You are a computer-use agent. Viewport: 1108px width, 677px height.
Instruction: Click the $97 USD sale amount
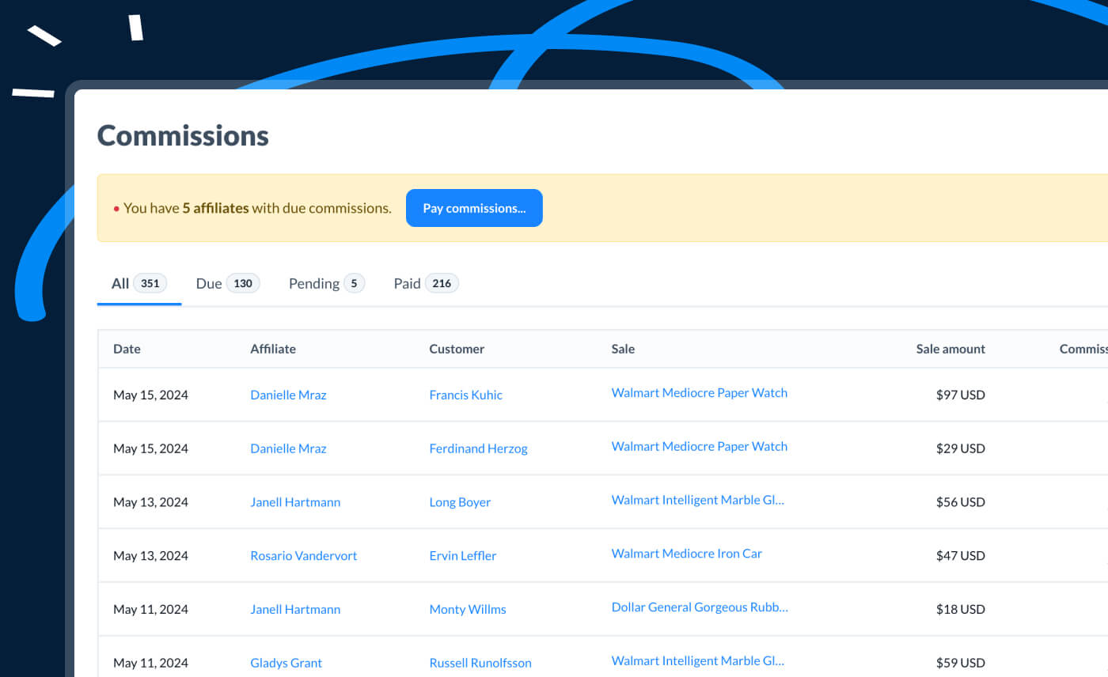pos(960,395)
